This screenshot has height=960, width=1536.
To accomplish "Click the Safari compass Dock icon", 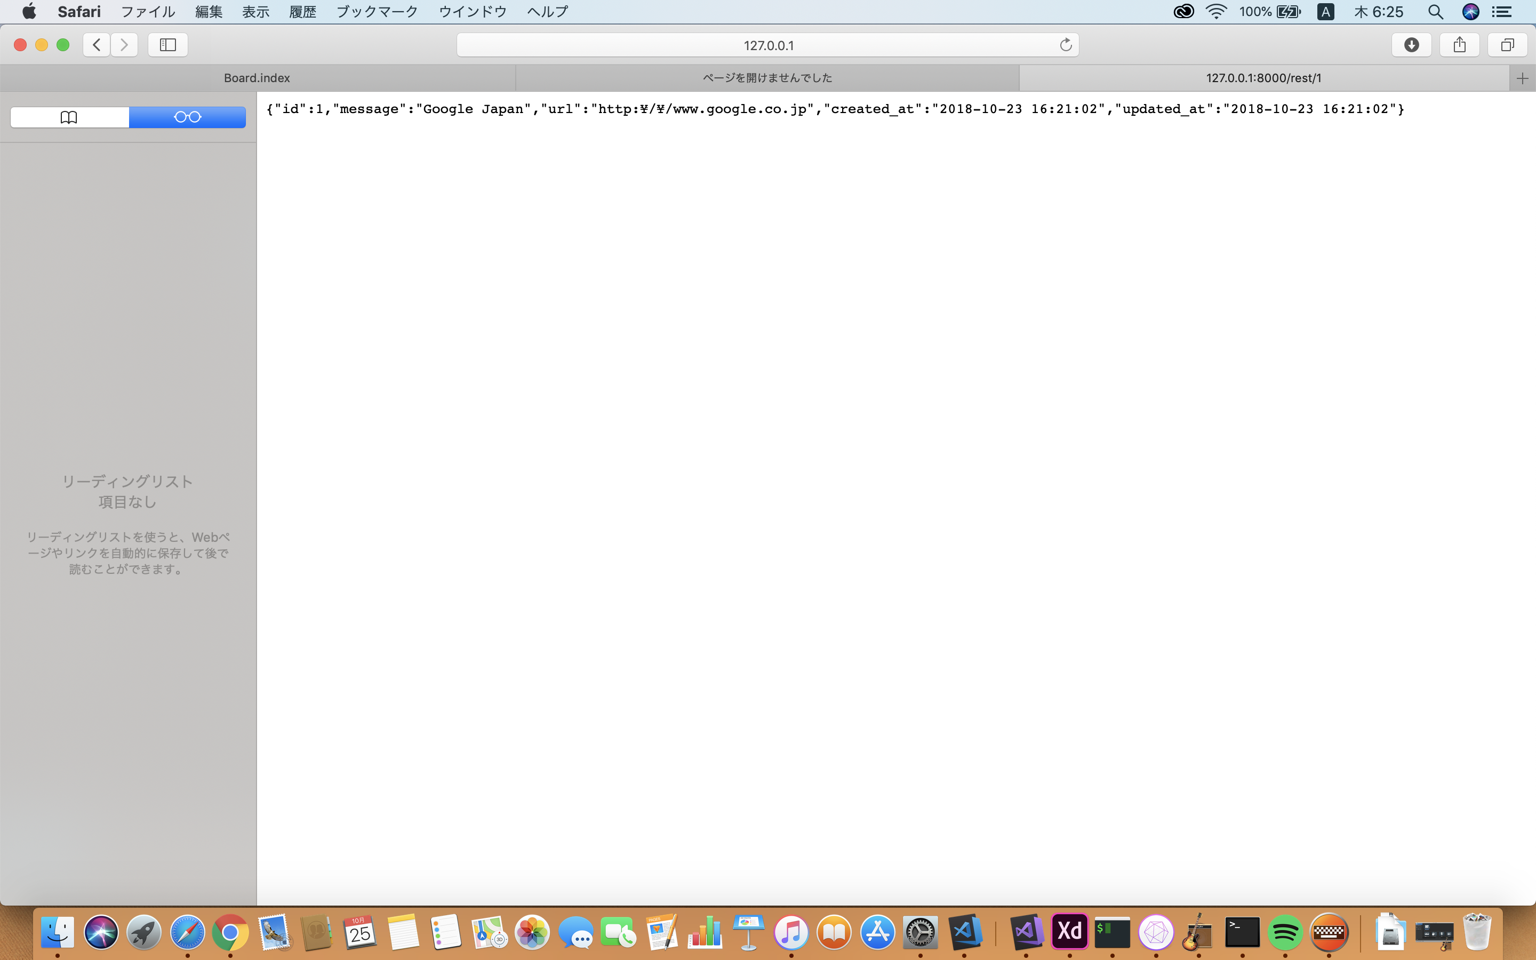I will [187, 932].
